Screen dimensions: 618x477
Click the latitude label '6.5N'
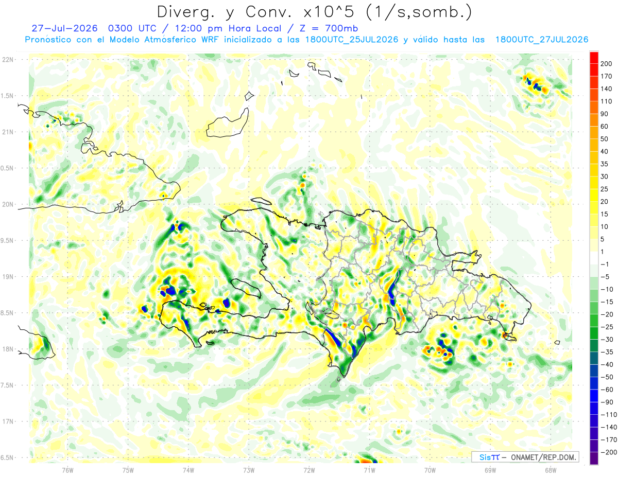7,457
